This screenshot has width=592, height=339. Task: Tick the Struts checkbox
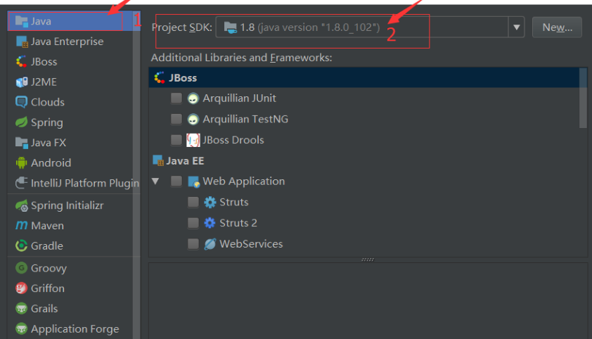tap(193, 202)
